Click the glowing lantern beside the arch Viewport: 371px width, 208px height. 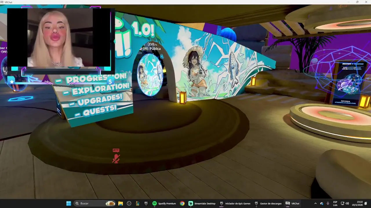[x=183, y=98]
